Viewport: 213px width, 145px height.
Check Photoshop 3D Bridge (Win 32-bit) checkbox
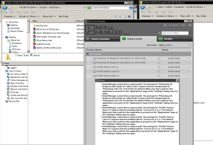click(x=94, y=58)
